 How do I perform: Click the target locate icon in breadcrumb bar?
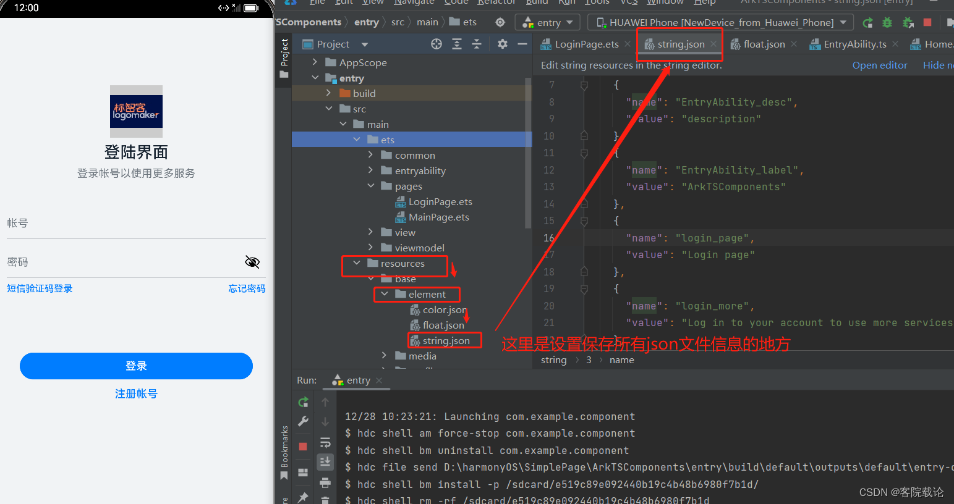[x=500, y=22]
